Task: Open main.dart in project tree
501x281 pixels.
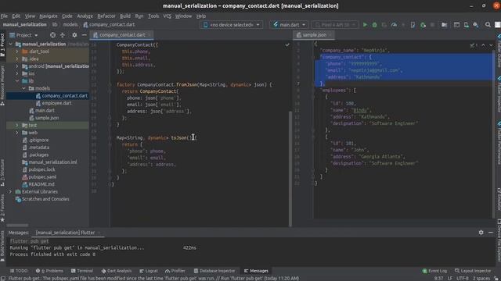Action: (x=45, y=111)
